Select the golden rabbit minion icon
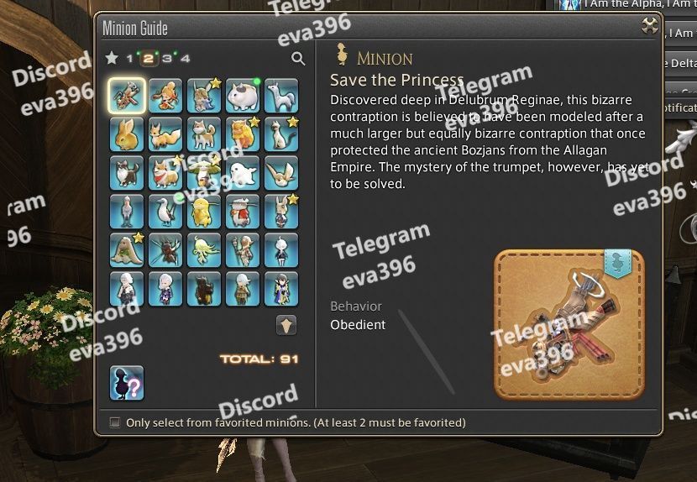Image resolution: width=697 pixels, height=482 pixels. point(127,134)
